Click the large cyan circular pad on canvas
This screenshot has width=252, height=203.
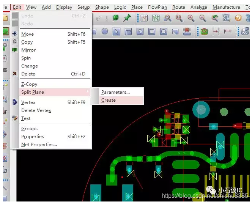point(201,110)
